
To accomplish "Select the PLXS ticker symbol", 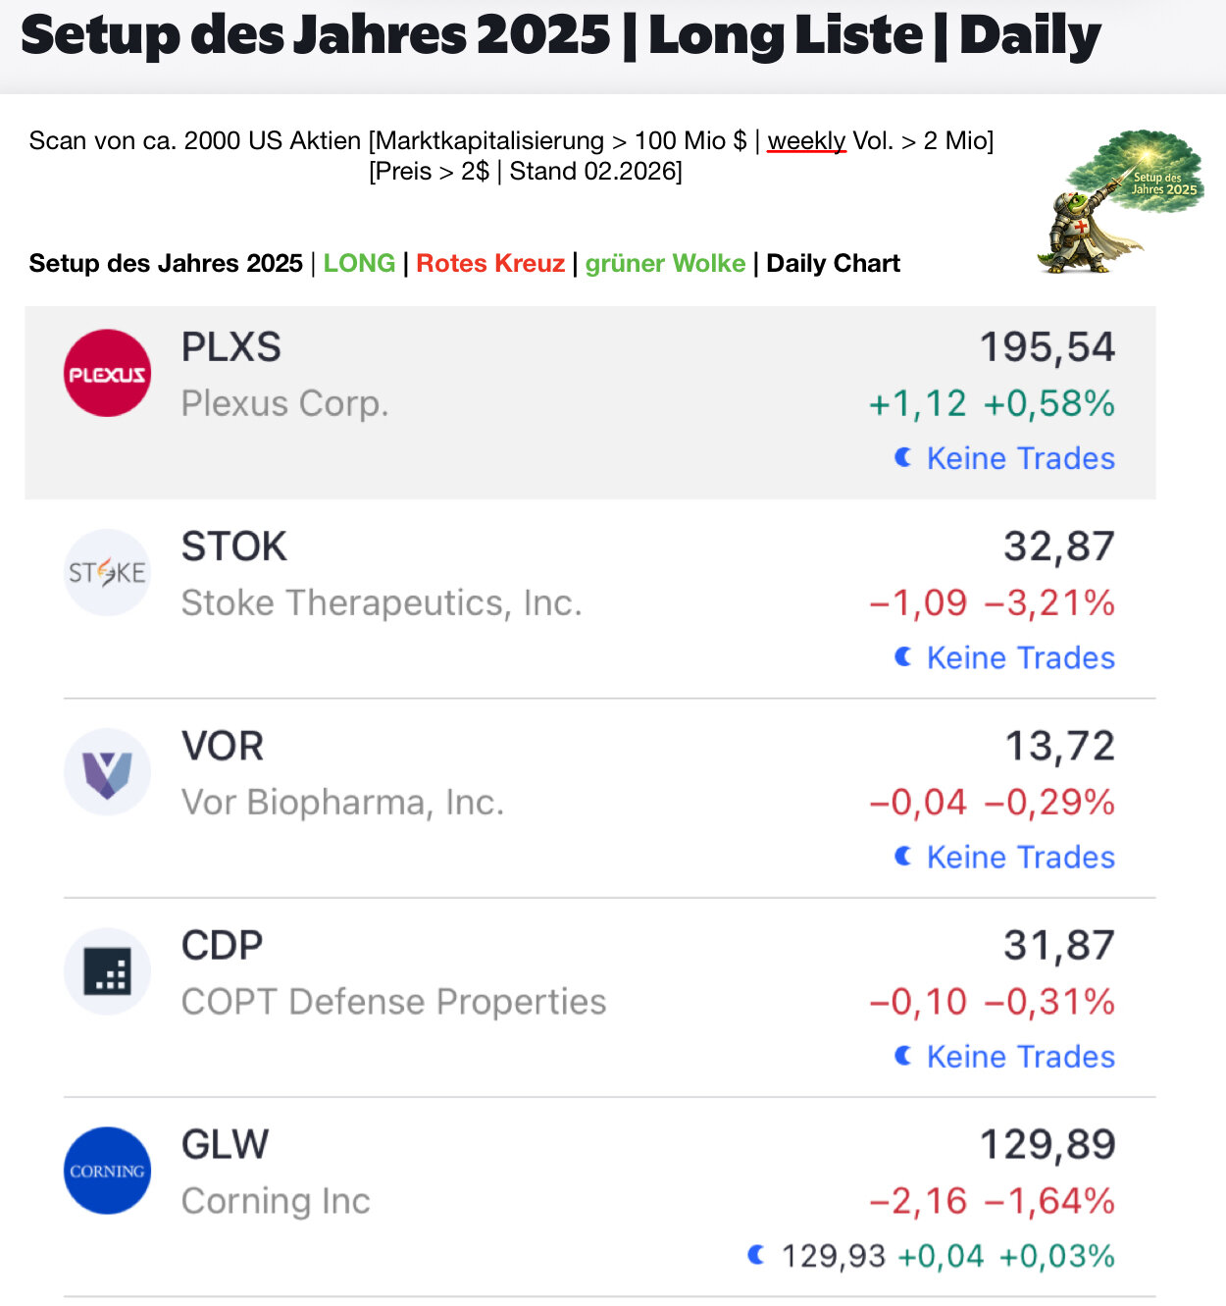I will [x=231, y=347].
